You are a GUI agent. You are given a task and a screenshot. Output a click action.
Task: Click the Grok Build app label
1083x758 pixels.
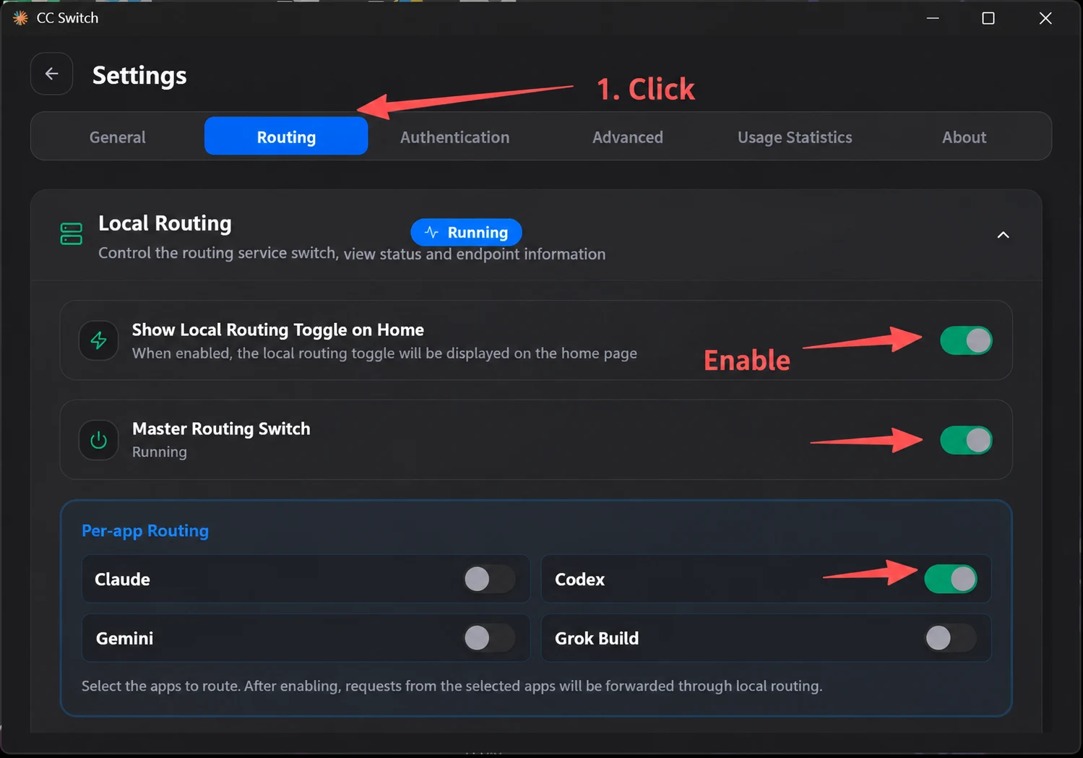597,639
